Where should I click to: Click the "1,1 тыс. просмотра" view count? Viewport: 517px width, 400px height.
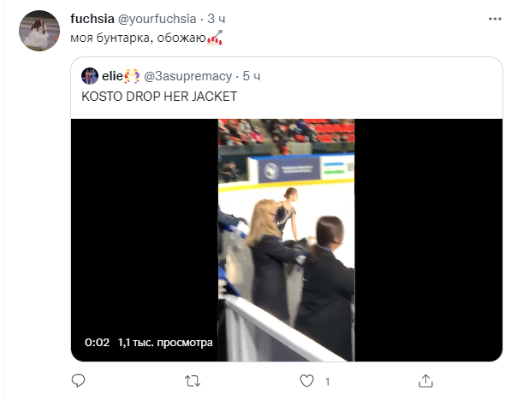(165, 343)
